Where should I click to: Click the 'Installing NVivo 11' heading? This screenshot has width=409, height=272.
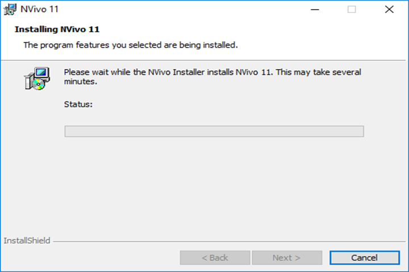(57, 29)
